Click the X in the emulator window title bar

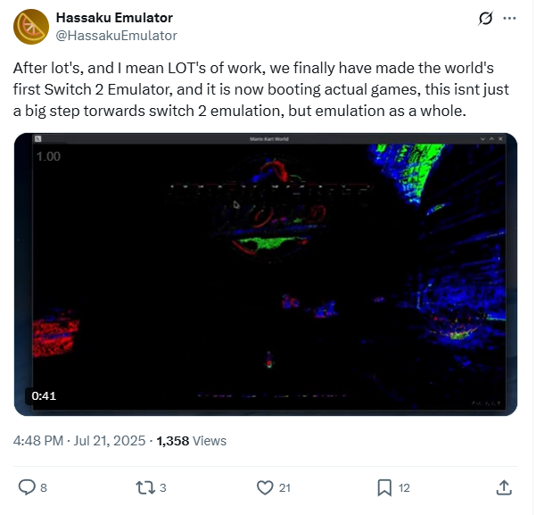click(x=503, y=139)
